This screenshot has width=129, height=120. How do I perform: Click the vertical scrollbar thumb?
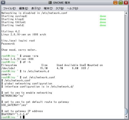tap(126, 111)
